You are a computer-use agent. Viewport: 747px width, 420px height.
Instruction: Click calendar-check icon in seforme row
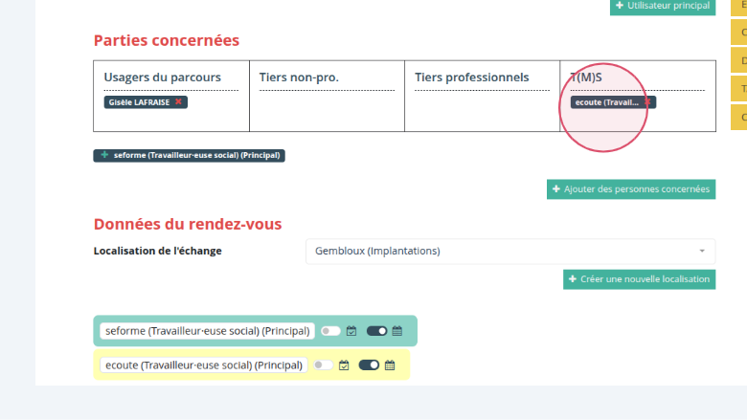[x=351, y=331]
